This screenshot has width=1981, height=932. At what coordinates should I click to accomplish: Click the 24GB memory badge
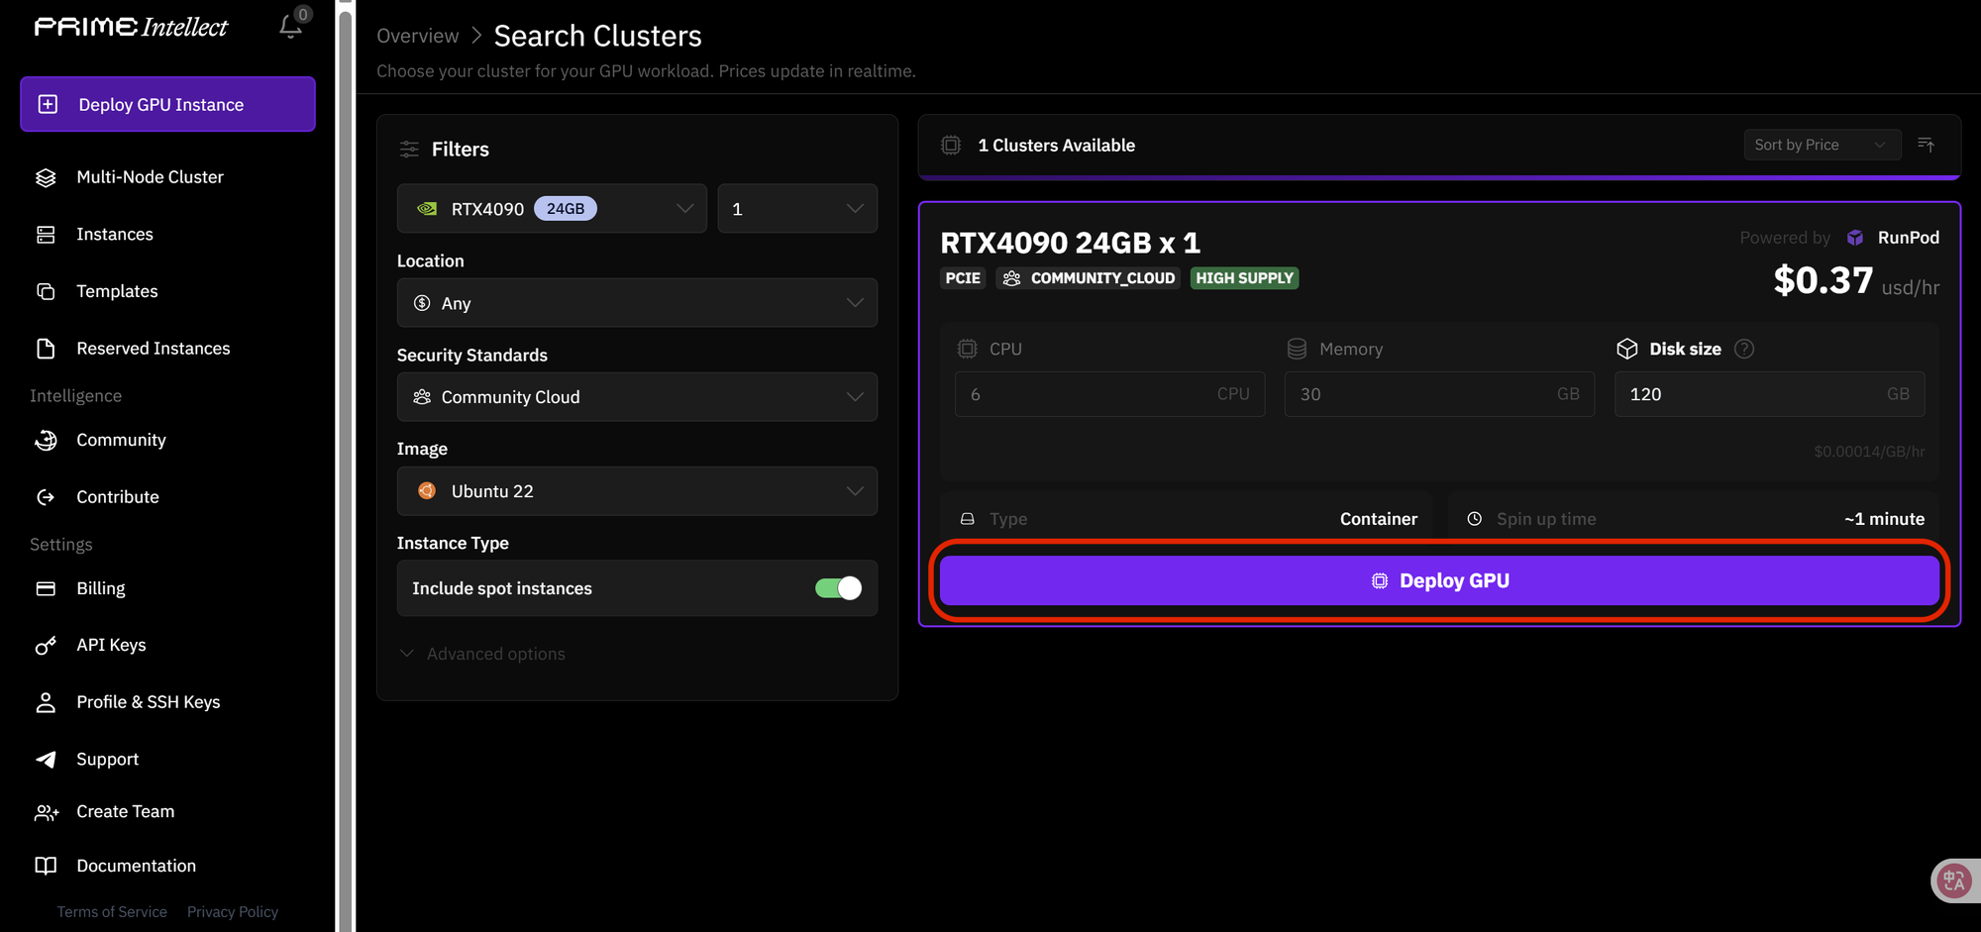[566, 209]
